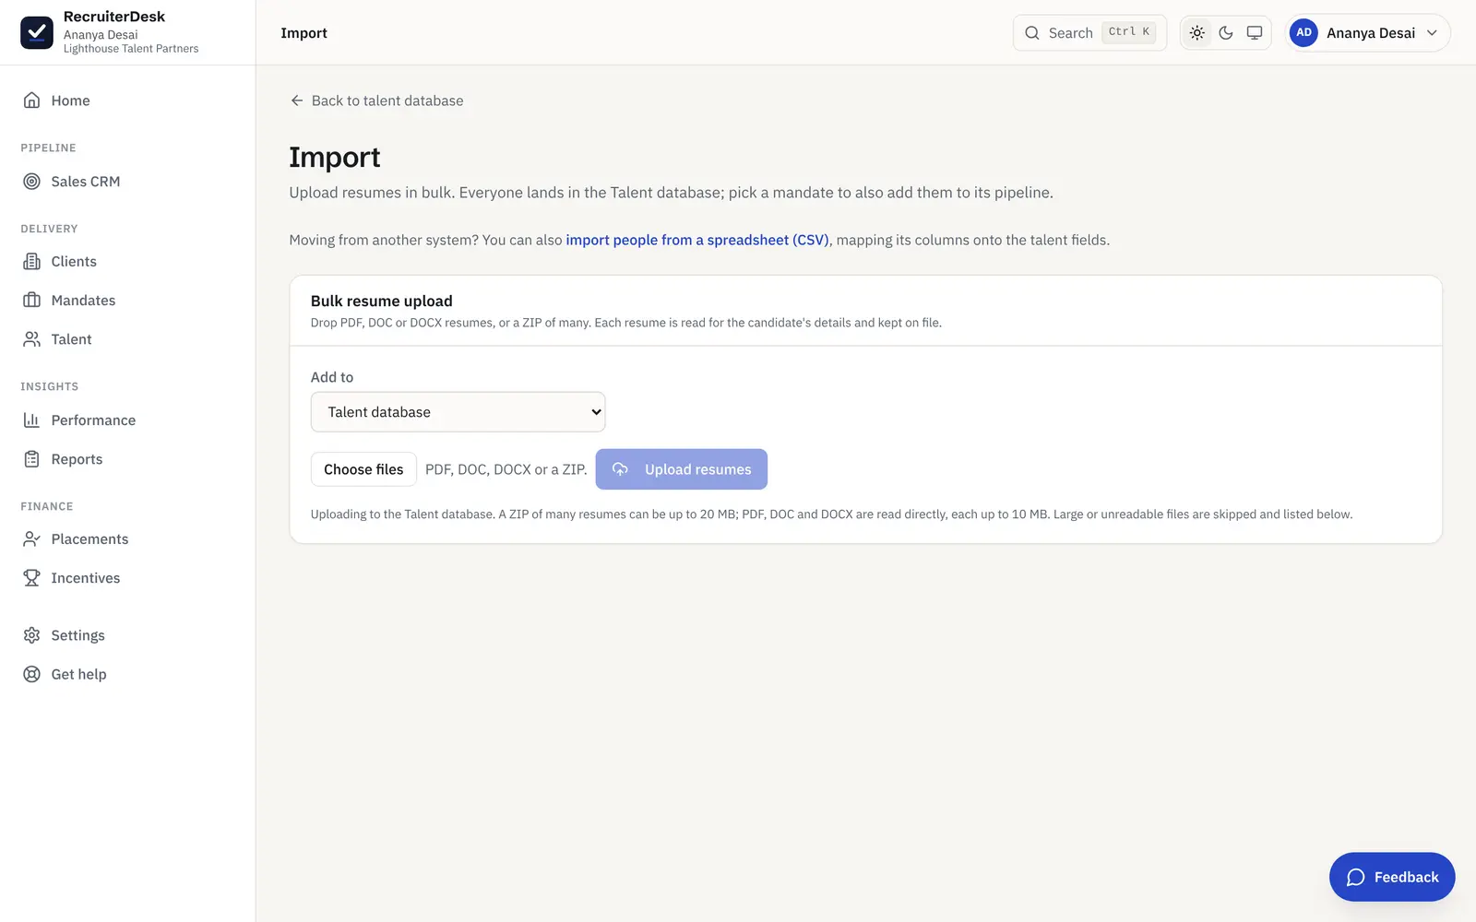Screen dimensions: 1476x922
Task: Click the Clients building icon
Action: pyautogui.click(x=31, y=262)
